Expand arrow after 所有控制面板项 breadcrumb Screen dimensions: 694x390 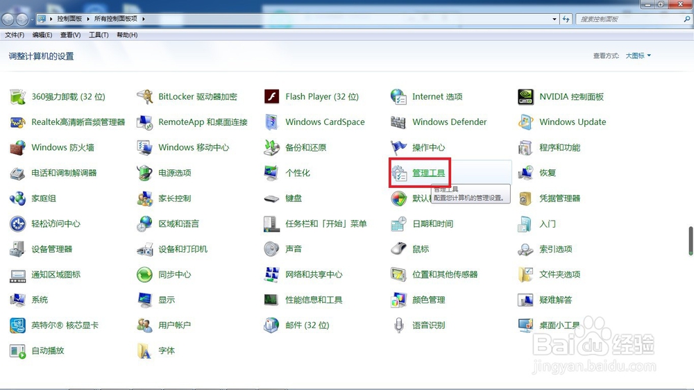(144, 19)
